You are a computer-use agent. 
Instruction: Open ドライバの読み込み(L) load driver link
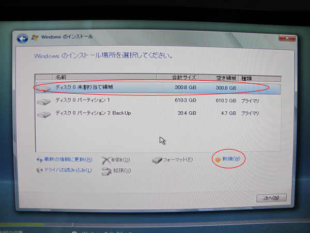[68, 170]
